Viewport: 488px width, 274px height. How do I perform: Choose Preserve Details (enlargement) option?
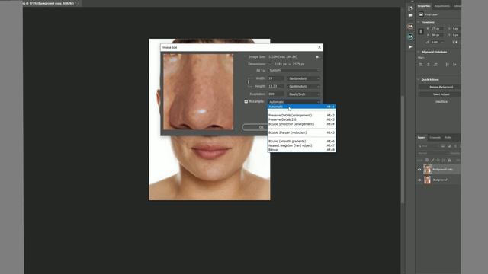[x=301, y=115]
